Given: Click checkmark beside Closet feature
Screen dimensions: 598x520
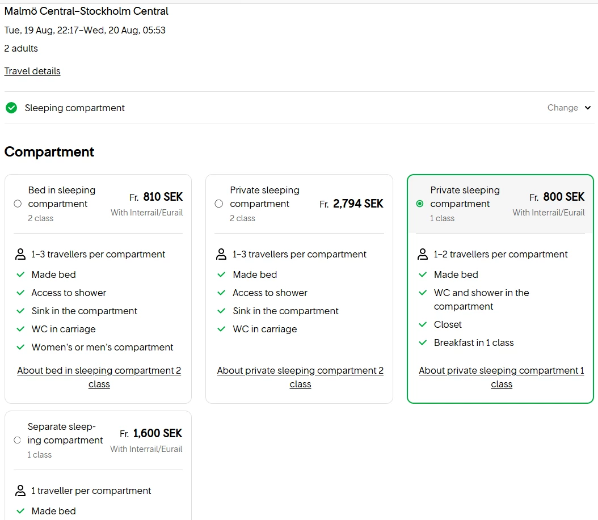Looking at the screenshot, I should (423, 324).
